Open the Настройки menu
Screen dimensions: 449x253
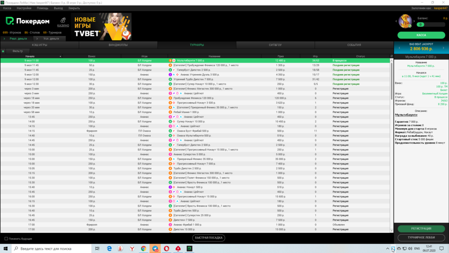[x=24, y=8]
